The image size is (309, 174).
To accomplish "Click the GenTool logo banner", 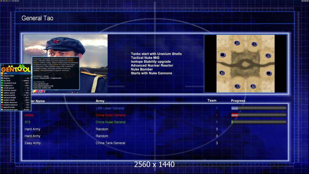I will 16,68.
